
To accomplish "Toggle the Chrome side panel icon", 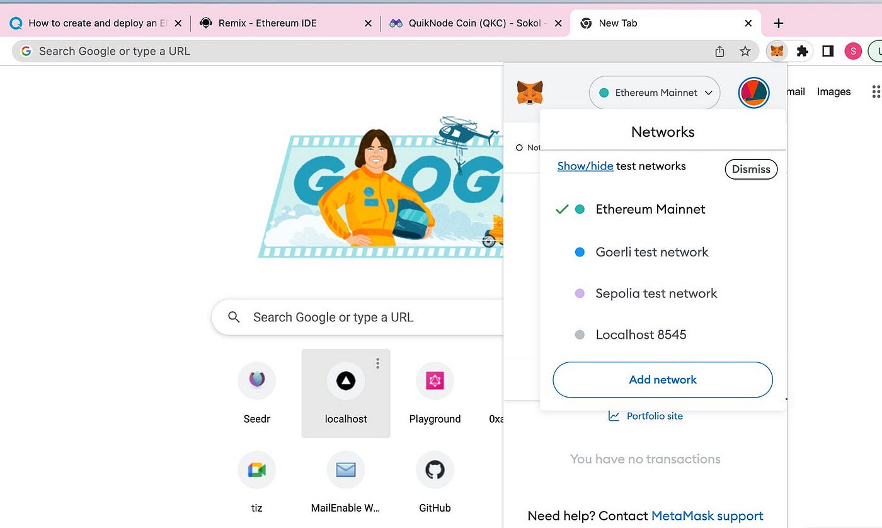I will (828, 51).
